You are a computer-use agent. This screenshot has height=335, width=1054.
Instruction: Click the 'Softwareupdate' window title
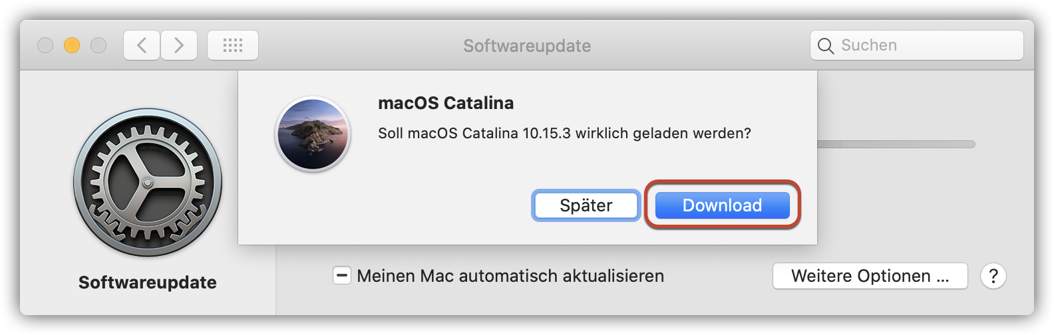[x=527, y=45]
